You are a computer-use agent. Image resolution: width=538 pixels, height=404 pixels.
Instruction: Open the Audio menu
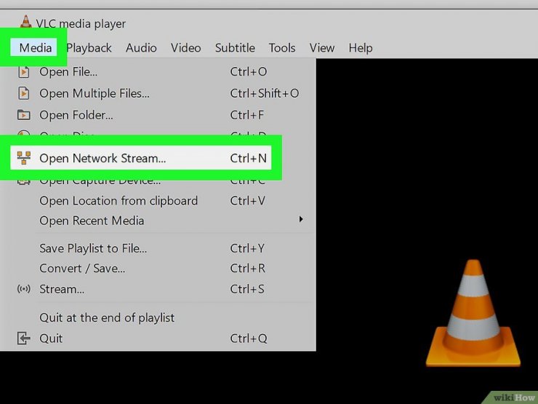[x=141, y=48]
